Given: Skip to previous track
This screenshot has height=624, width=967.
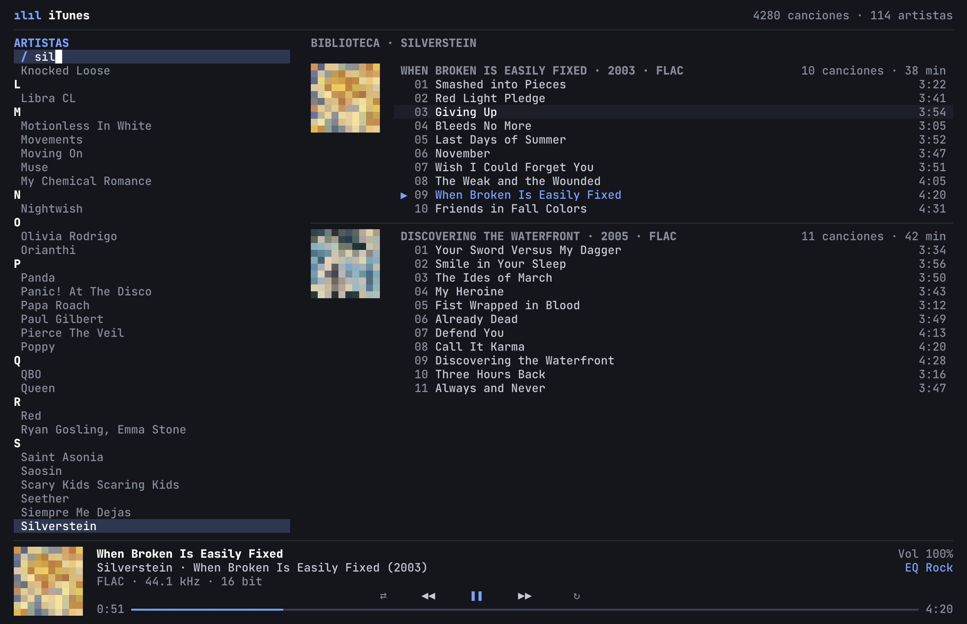Looking at the screenshot, I should [428, 596].
